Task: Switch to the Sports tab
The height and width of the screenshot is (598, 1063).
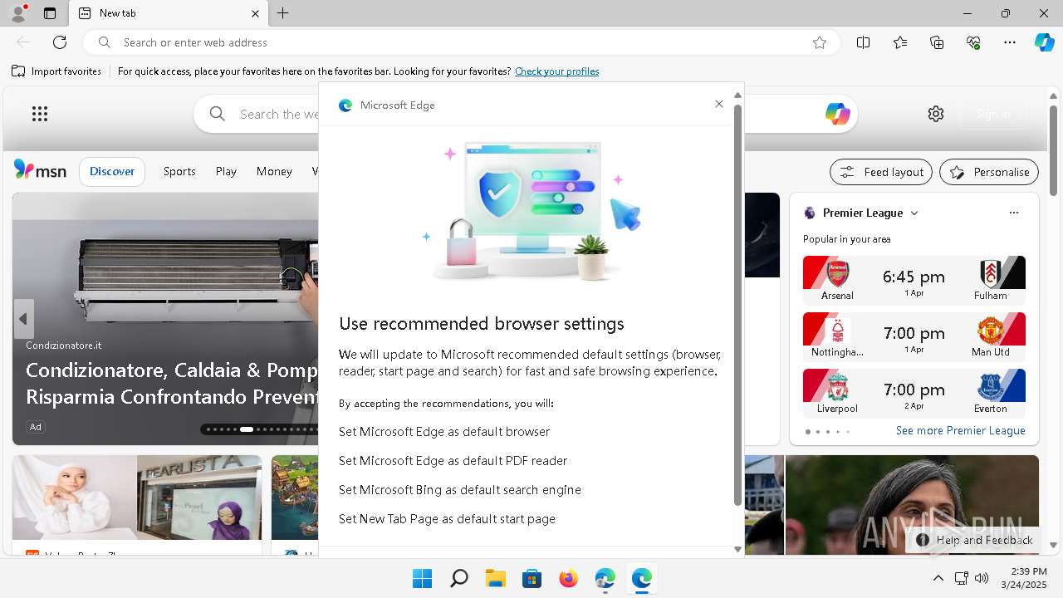Action: (x=179, y=171)
